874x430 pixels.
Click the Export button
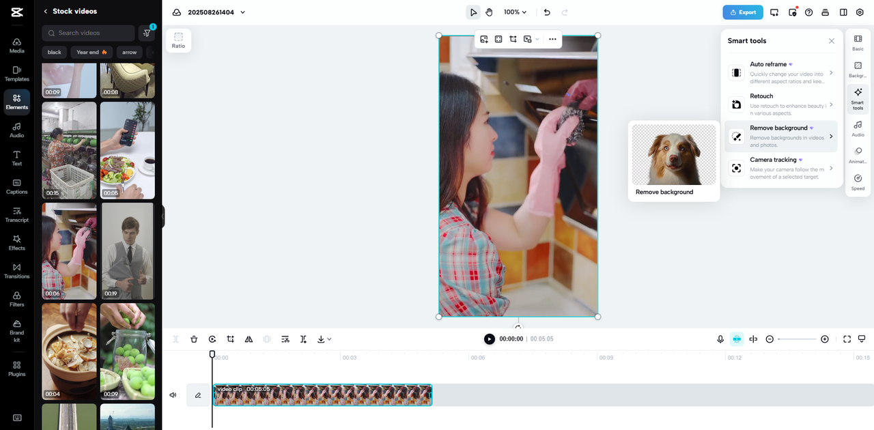pyautogui.click(x=743, y=12)
